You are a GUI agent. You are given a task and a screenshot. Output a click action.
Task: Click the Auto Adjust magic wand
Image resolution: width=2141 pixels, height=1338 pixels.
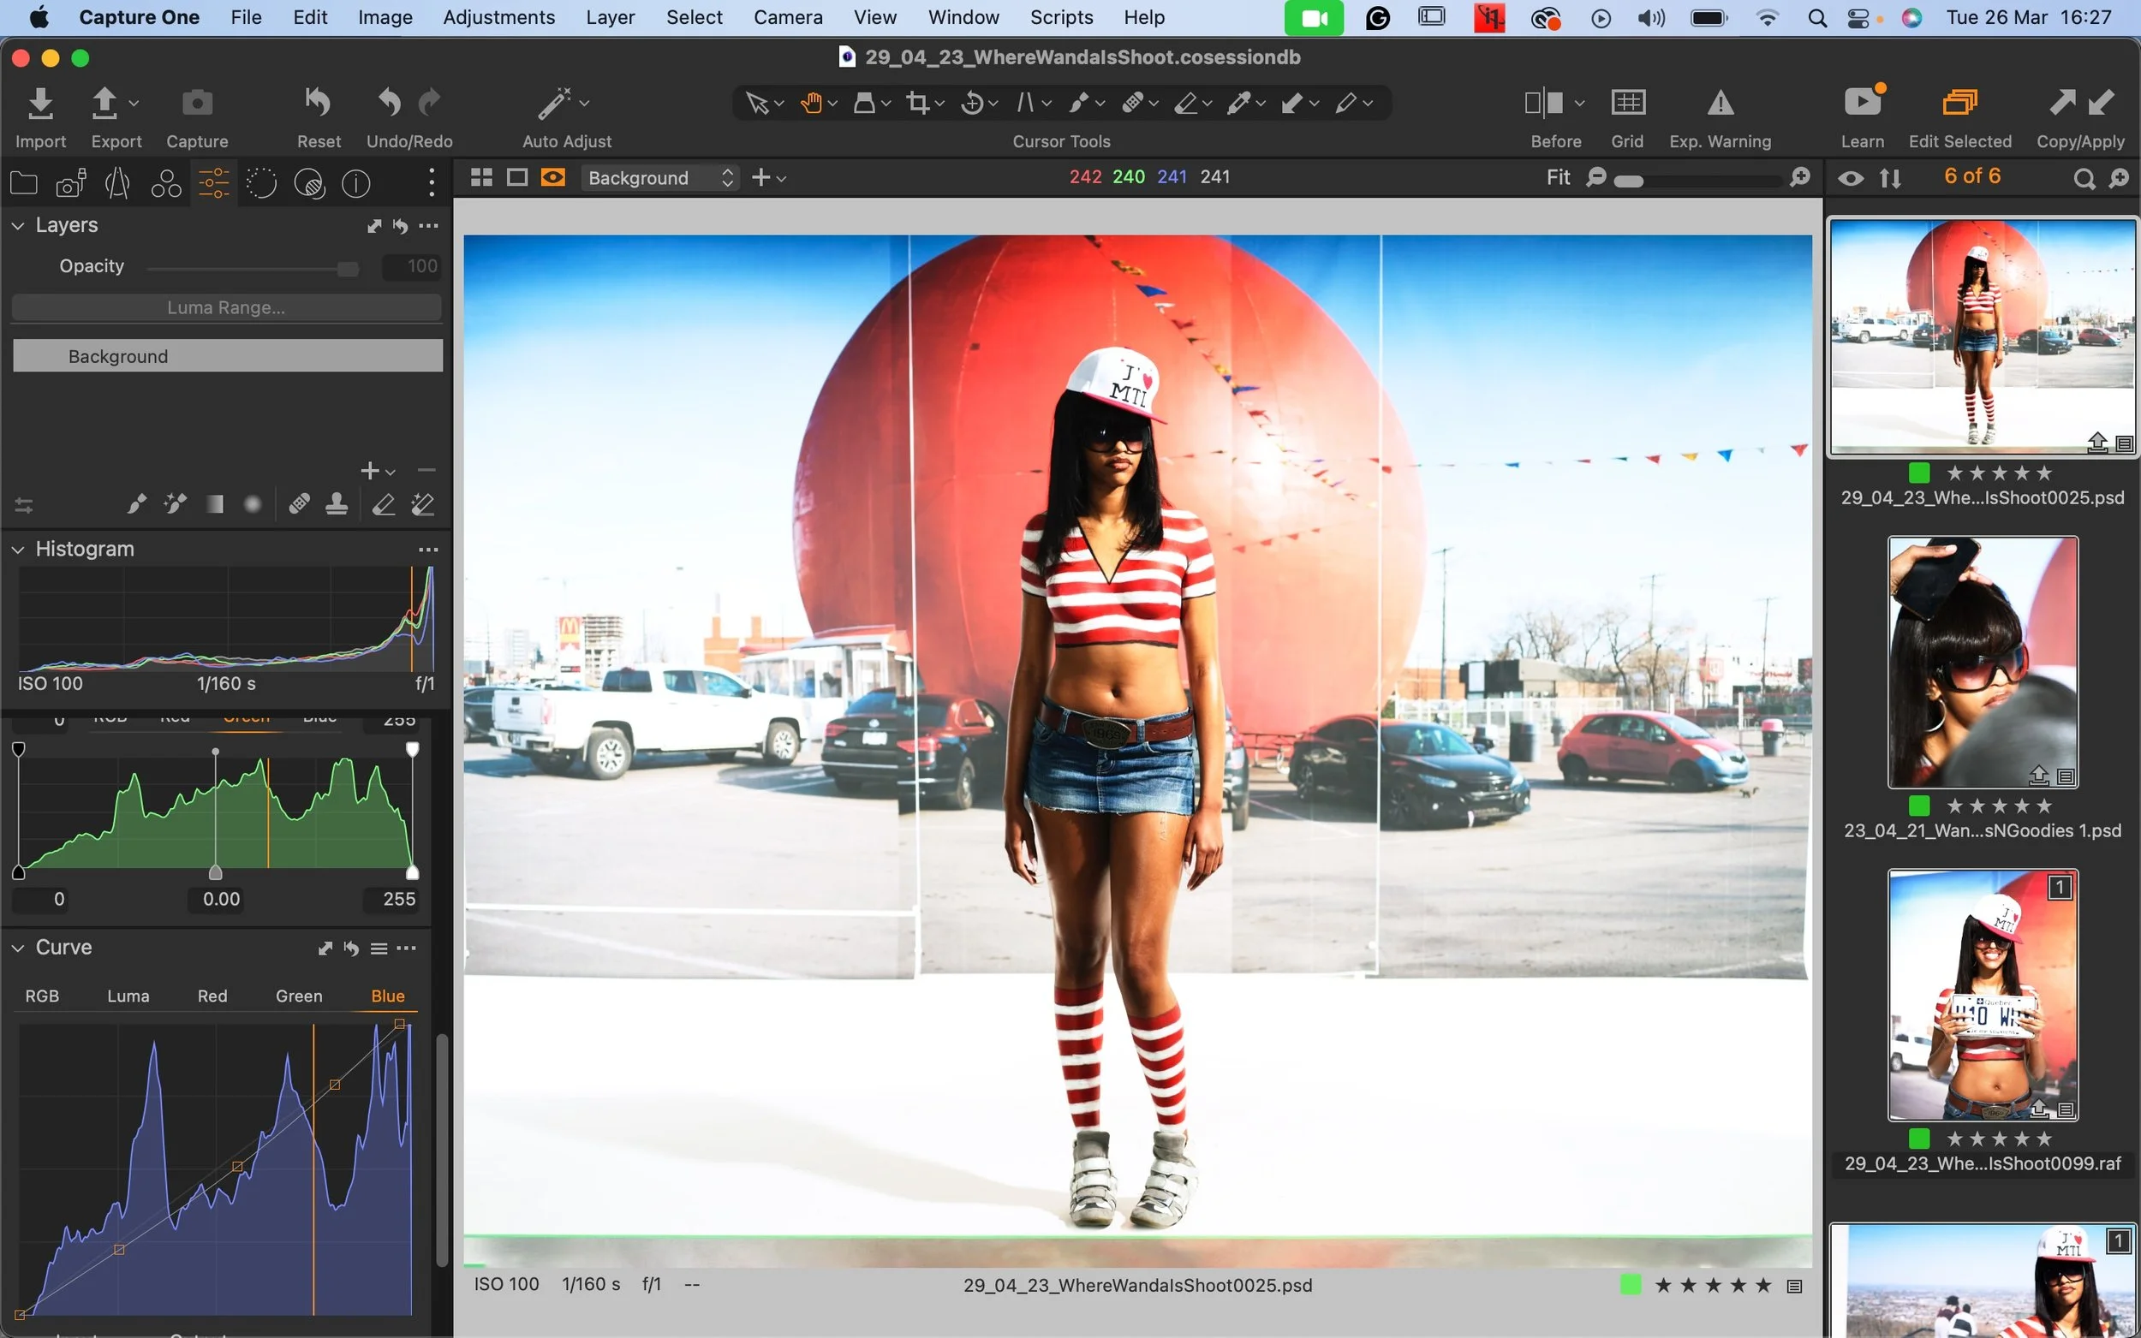point(555,104)
